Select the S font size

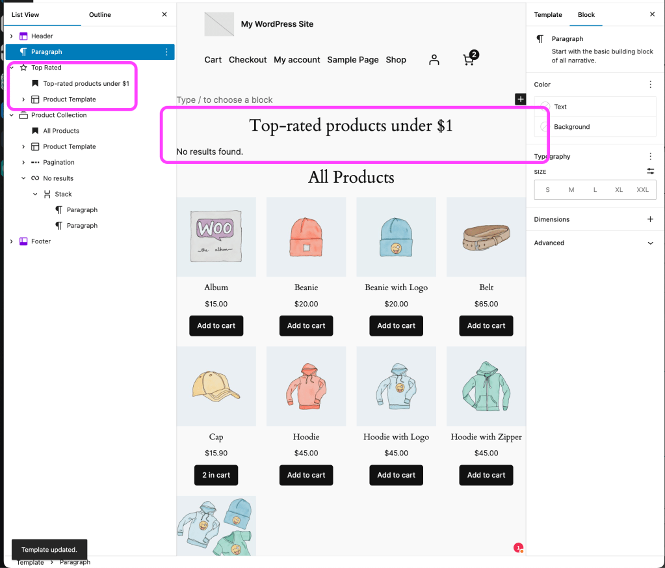[x=547, y=189]
